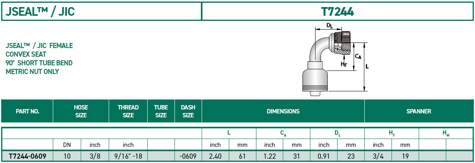Click the THREAD SIZE column header
Viewport: 475px width, 163px height.
128,111
